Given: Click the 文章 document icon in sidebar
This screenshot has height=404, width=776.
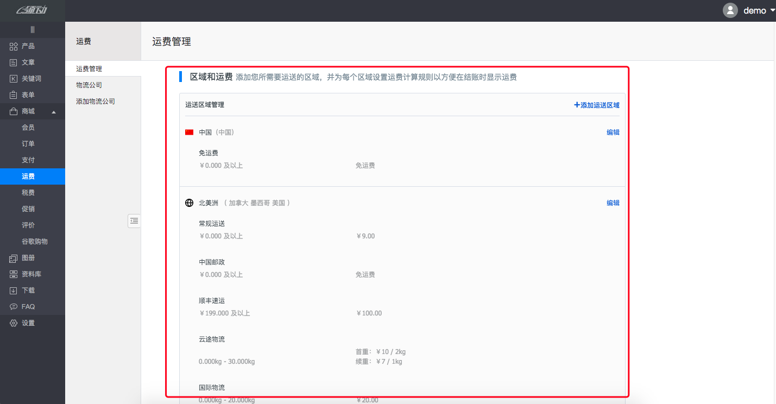Looking at the screenshot, I should coord(14,62).
